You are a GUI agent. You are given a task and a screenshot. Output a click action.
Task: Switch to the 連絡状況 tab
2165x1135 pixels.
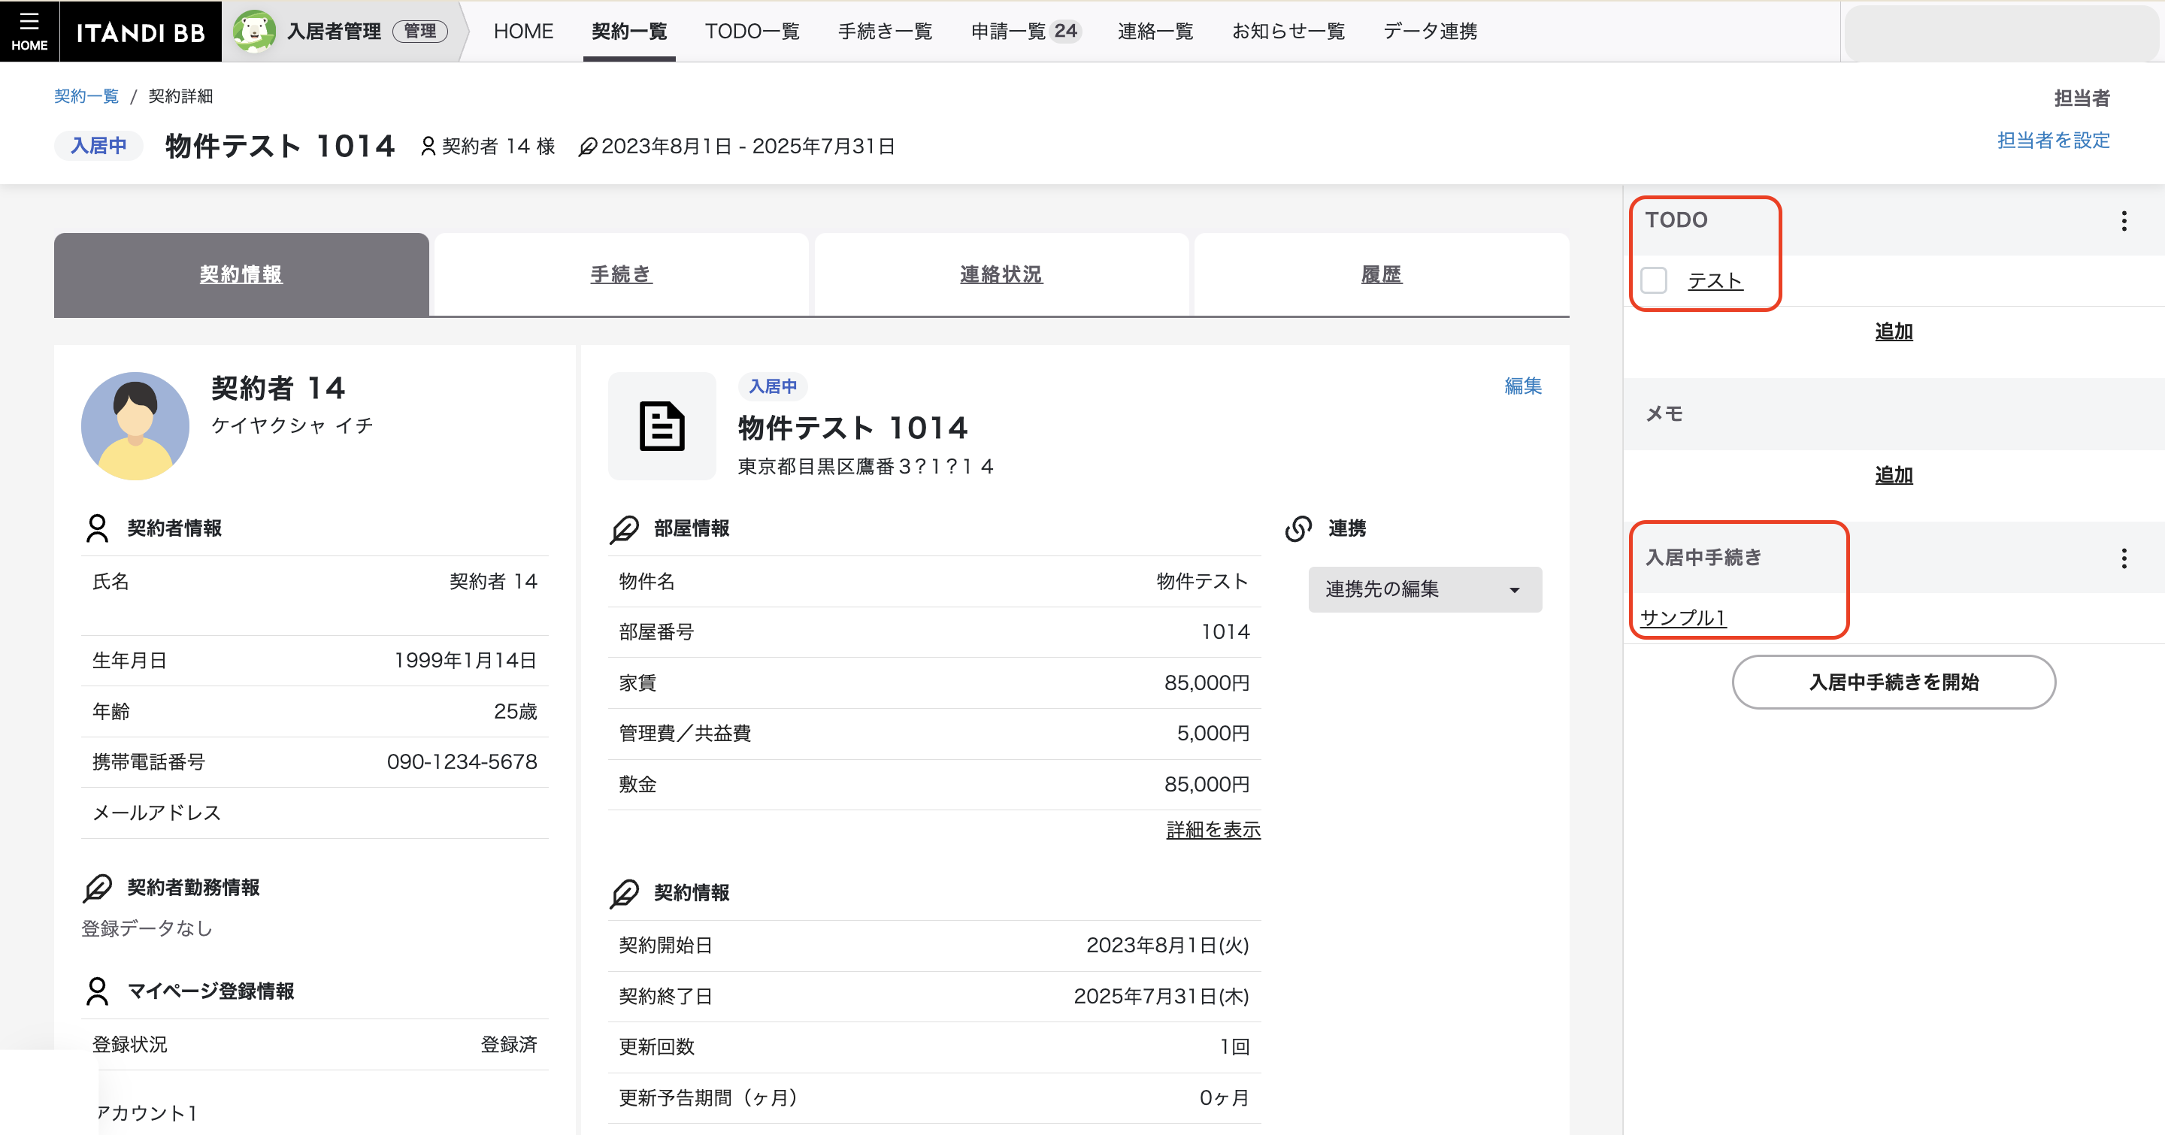coord(1001,274)
